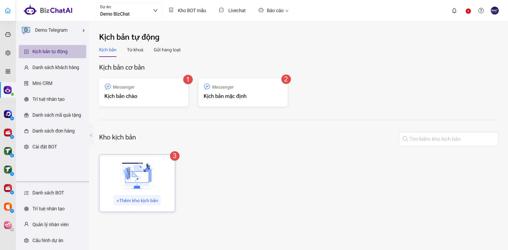The height and width of the screenshot is (250, 508).
Task: Open Cài đặt BOT
Action: click(52, 147)
